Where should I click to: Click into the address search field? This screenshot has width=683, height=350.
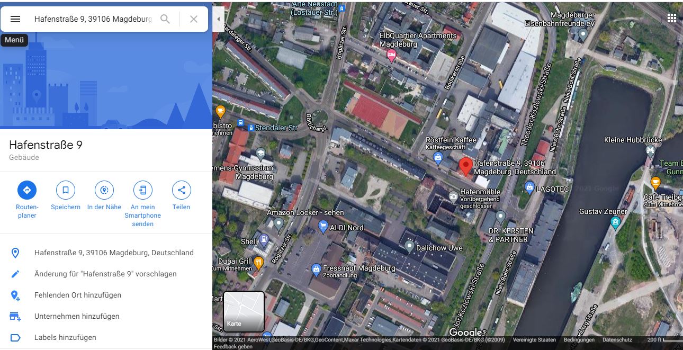(93, 19)
